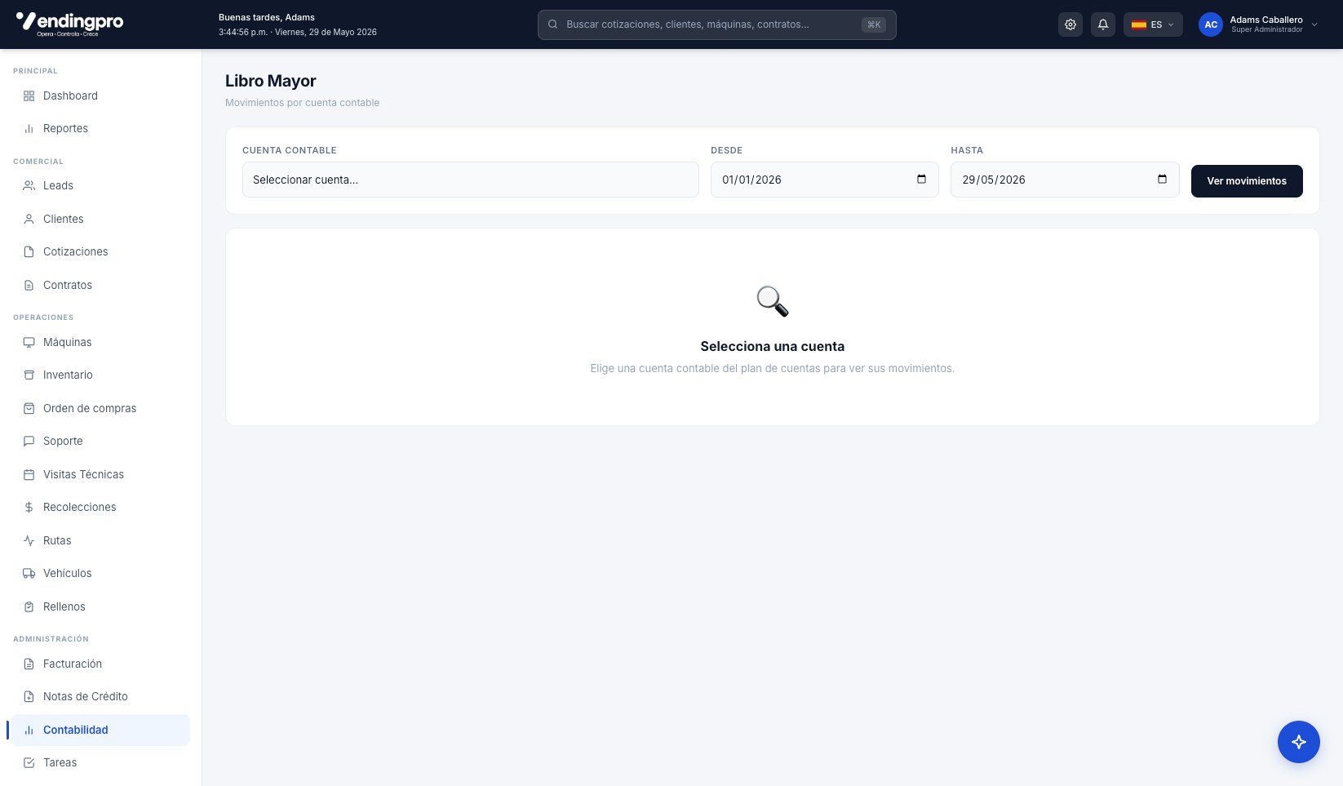Click the Contratos file icon

[29, 285]
